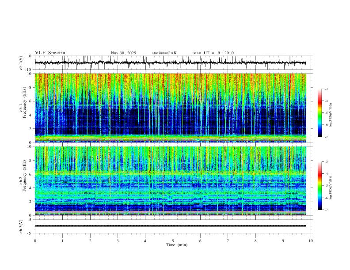This screenshot has width=350, height=270.
Task: Click the time-axis tick label "10"
Action: point(311,241)
